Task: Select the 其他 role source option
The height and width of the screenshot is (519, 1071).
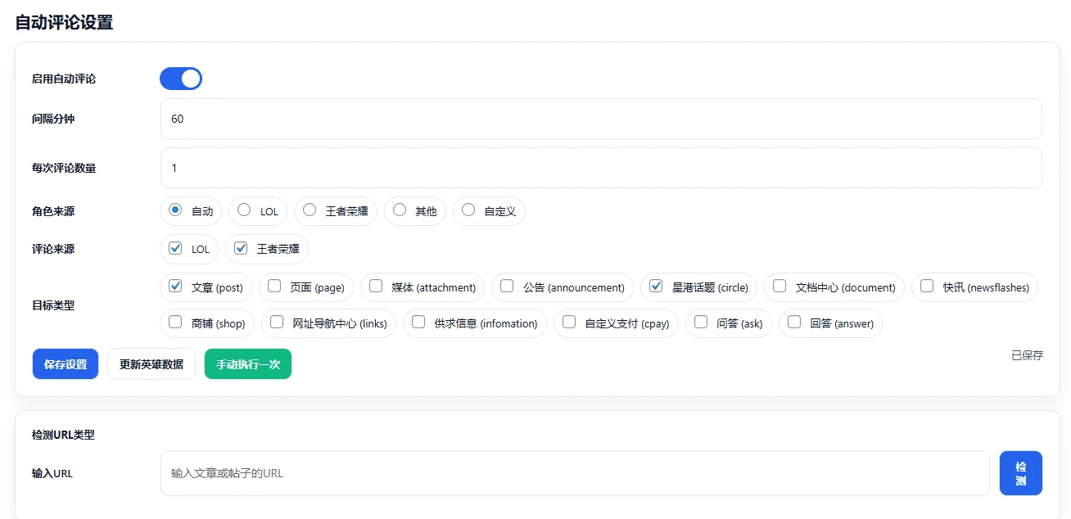Action: pos(400,210)
